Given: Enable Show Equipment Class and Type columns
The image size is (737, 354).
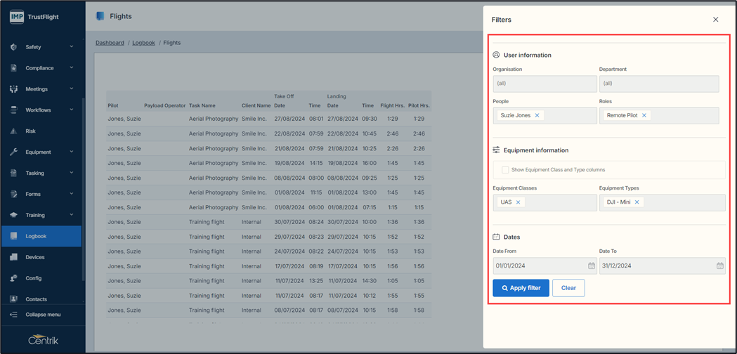Looking at the screenshot, I should coord(505,170).
